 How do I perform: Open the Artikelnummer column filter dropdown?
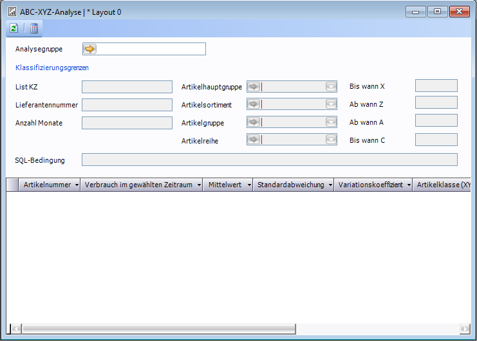click(x=77, y=185)
